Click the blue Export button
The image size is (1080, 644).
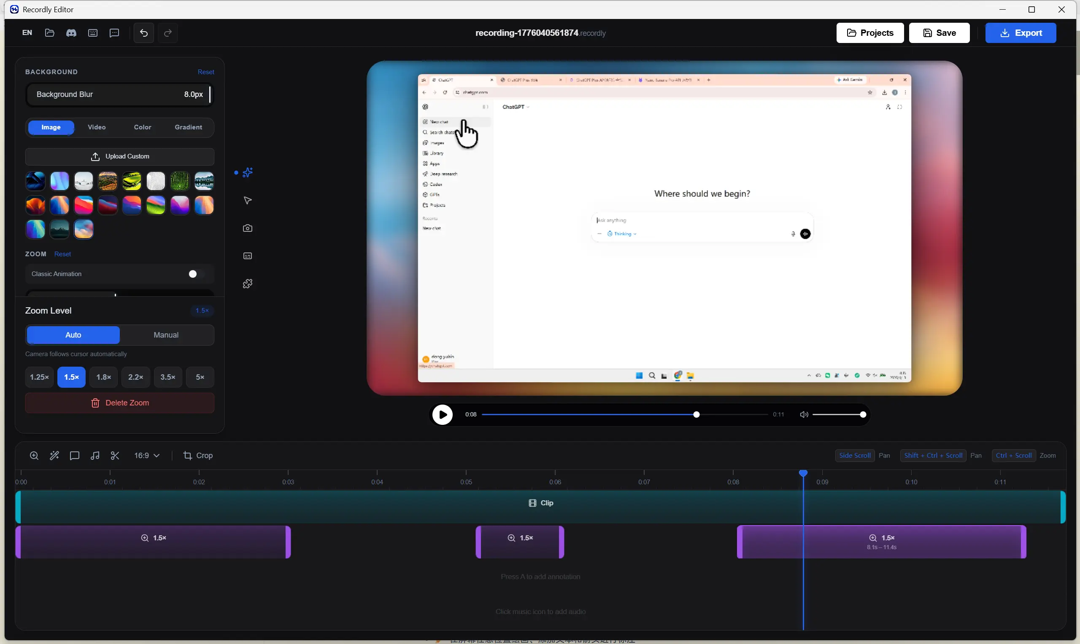[x=1020, y=33]
